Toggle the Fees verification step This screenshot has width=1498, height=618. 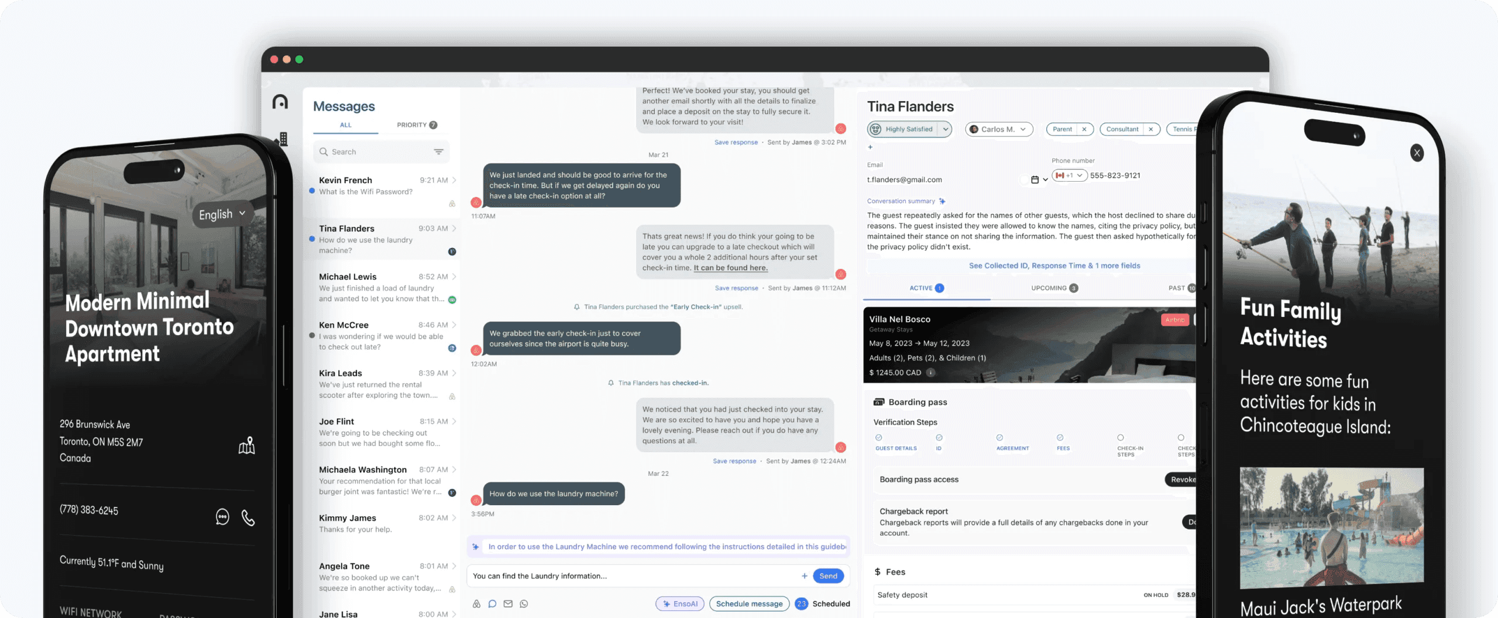coord(1060,437)
